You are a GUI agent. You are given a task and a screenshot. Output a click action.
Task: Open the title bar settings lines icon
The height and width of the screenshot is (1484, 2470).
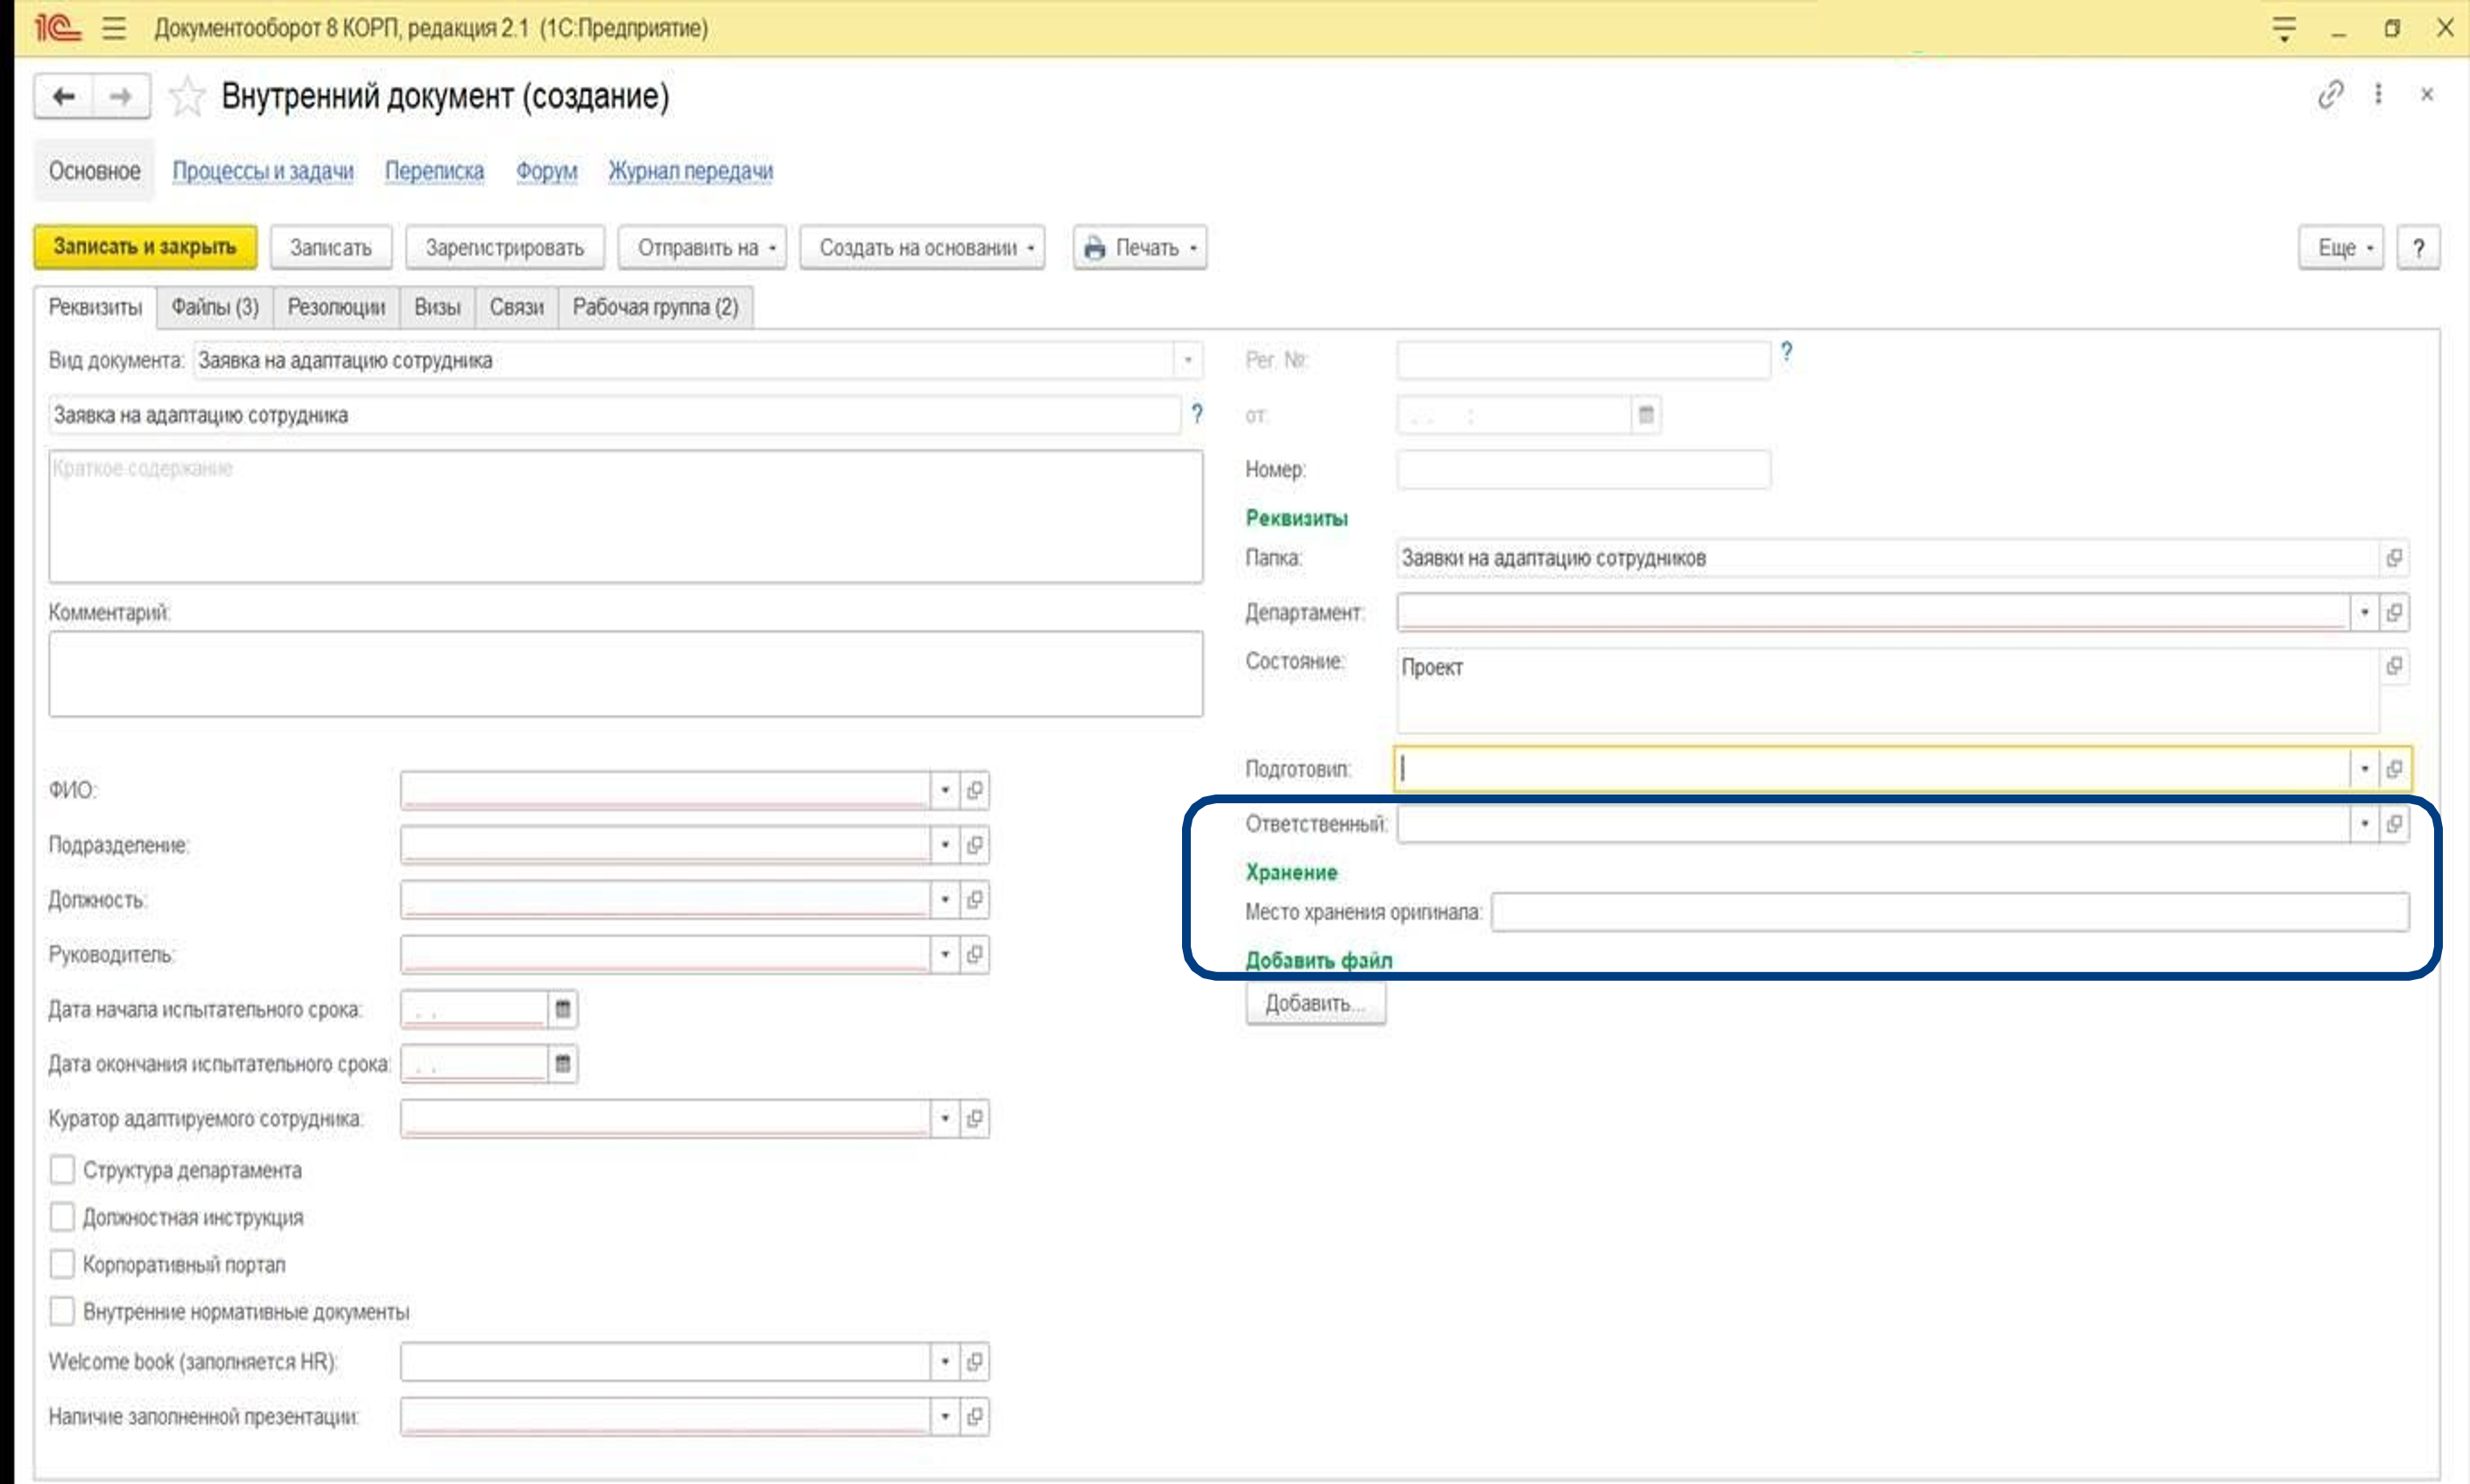(2283, 28)
